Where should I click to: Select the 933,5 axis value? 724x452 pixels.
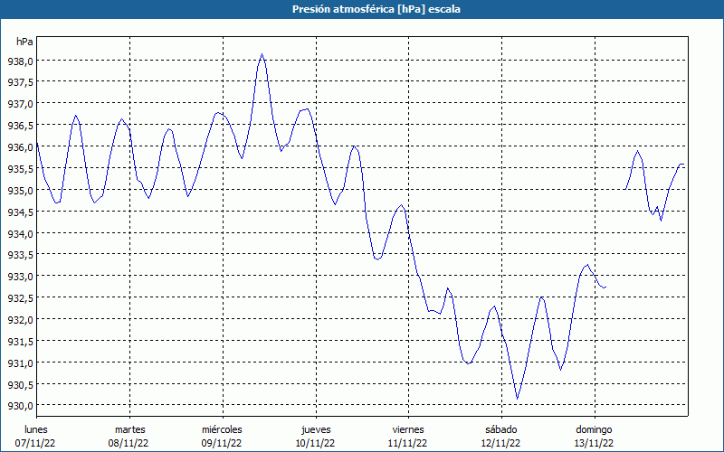20,255
